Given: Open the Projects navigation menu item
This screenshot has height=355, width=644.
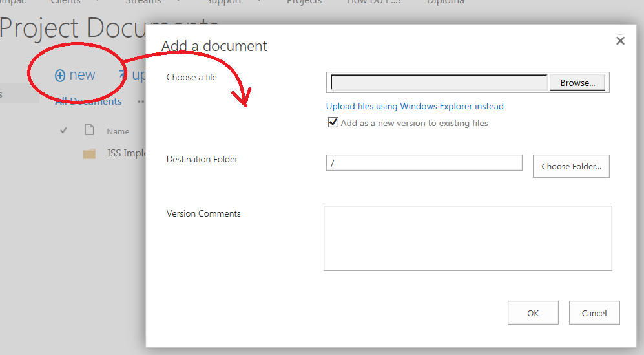Looking at the screenshot, I should [304, 2].
